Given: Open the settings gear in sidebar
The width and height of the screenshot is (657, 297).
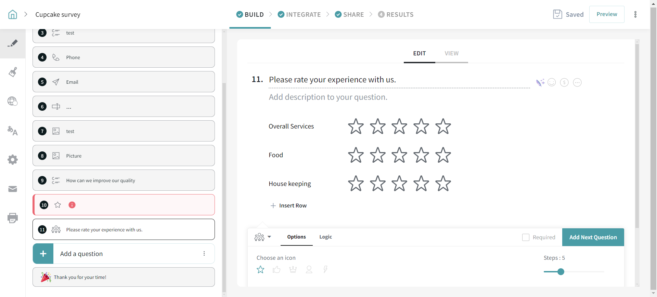Looking at the screenshot, I should pos(13,160).
